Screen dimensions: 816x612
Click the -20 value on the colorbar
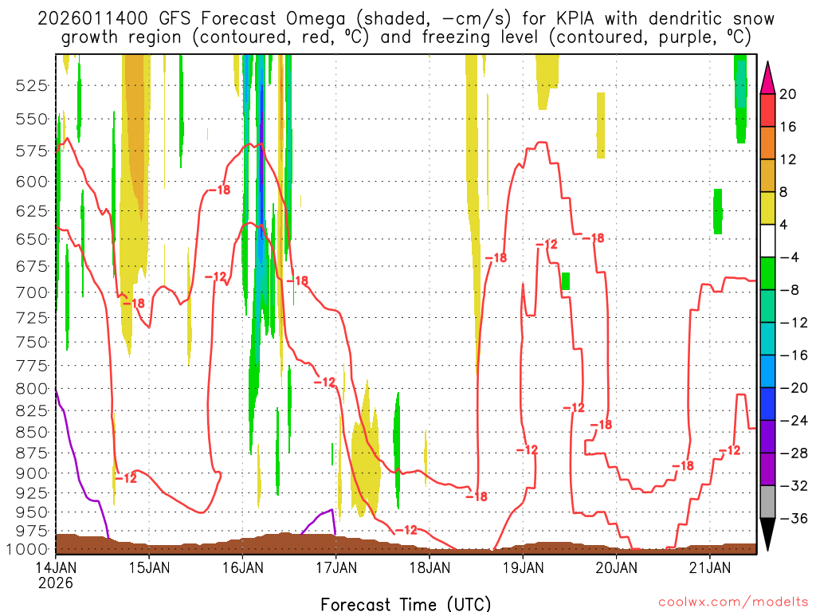(x=794, y=388)
